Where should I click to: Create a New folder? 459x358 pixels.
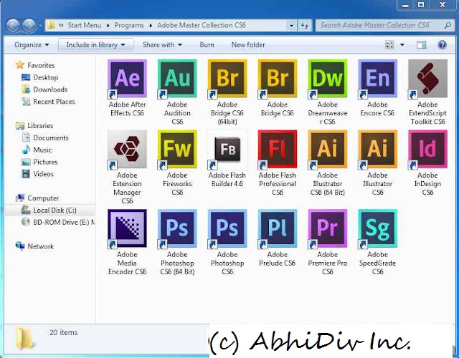248,44
